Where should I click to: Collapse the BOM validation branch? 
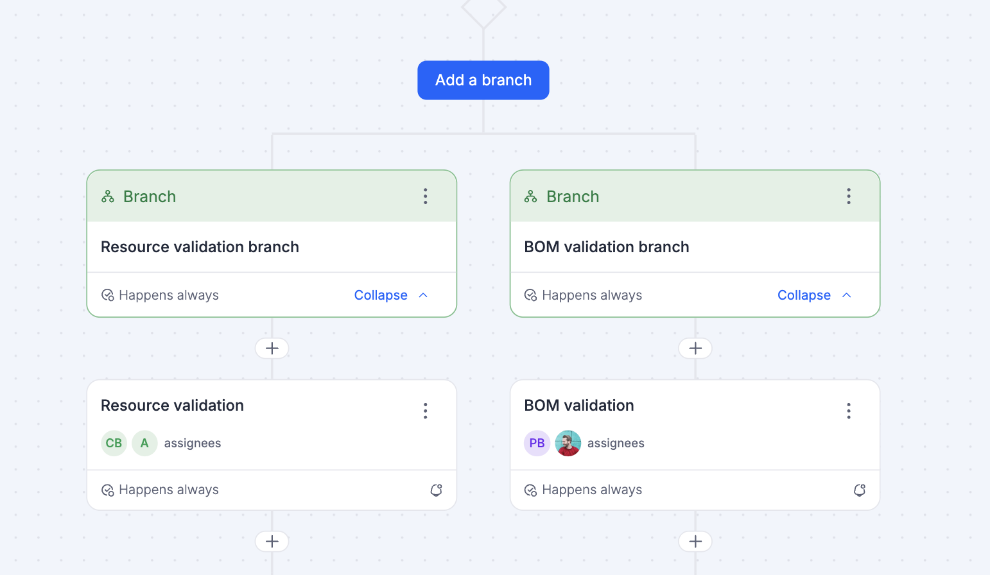pos(813,295)
